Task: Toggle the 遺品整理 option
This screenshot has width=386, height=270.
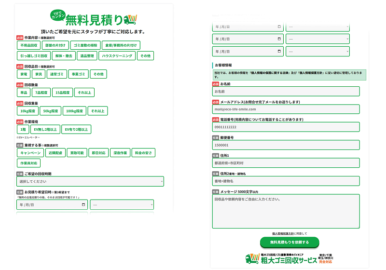Action: point(87,56)
